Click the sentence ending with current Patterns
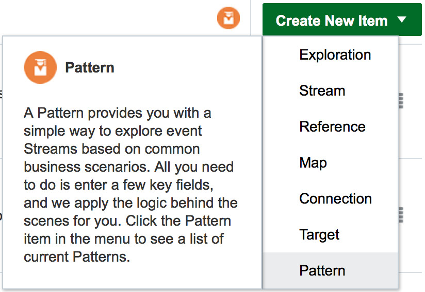This screenshot has height=292, width=425. tap(127, 239)
